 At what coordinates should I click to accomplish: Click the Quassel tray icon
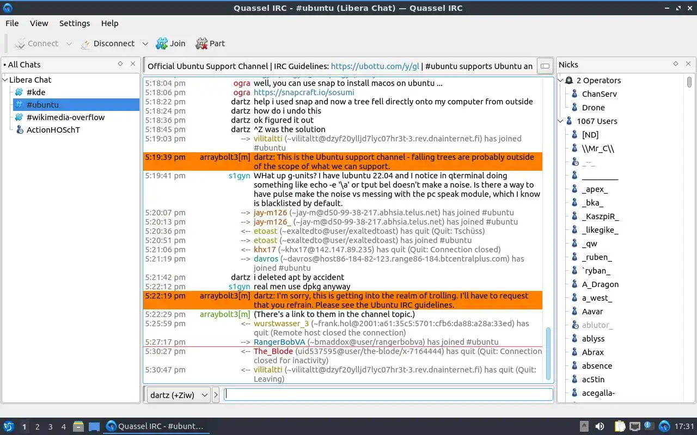pyautogui.click(x=664, y=427)
